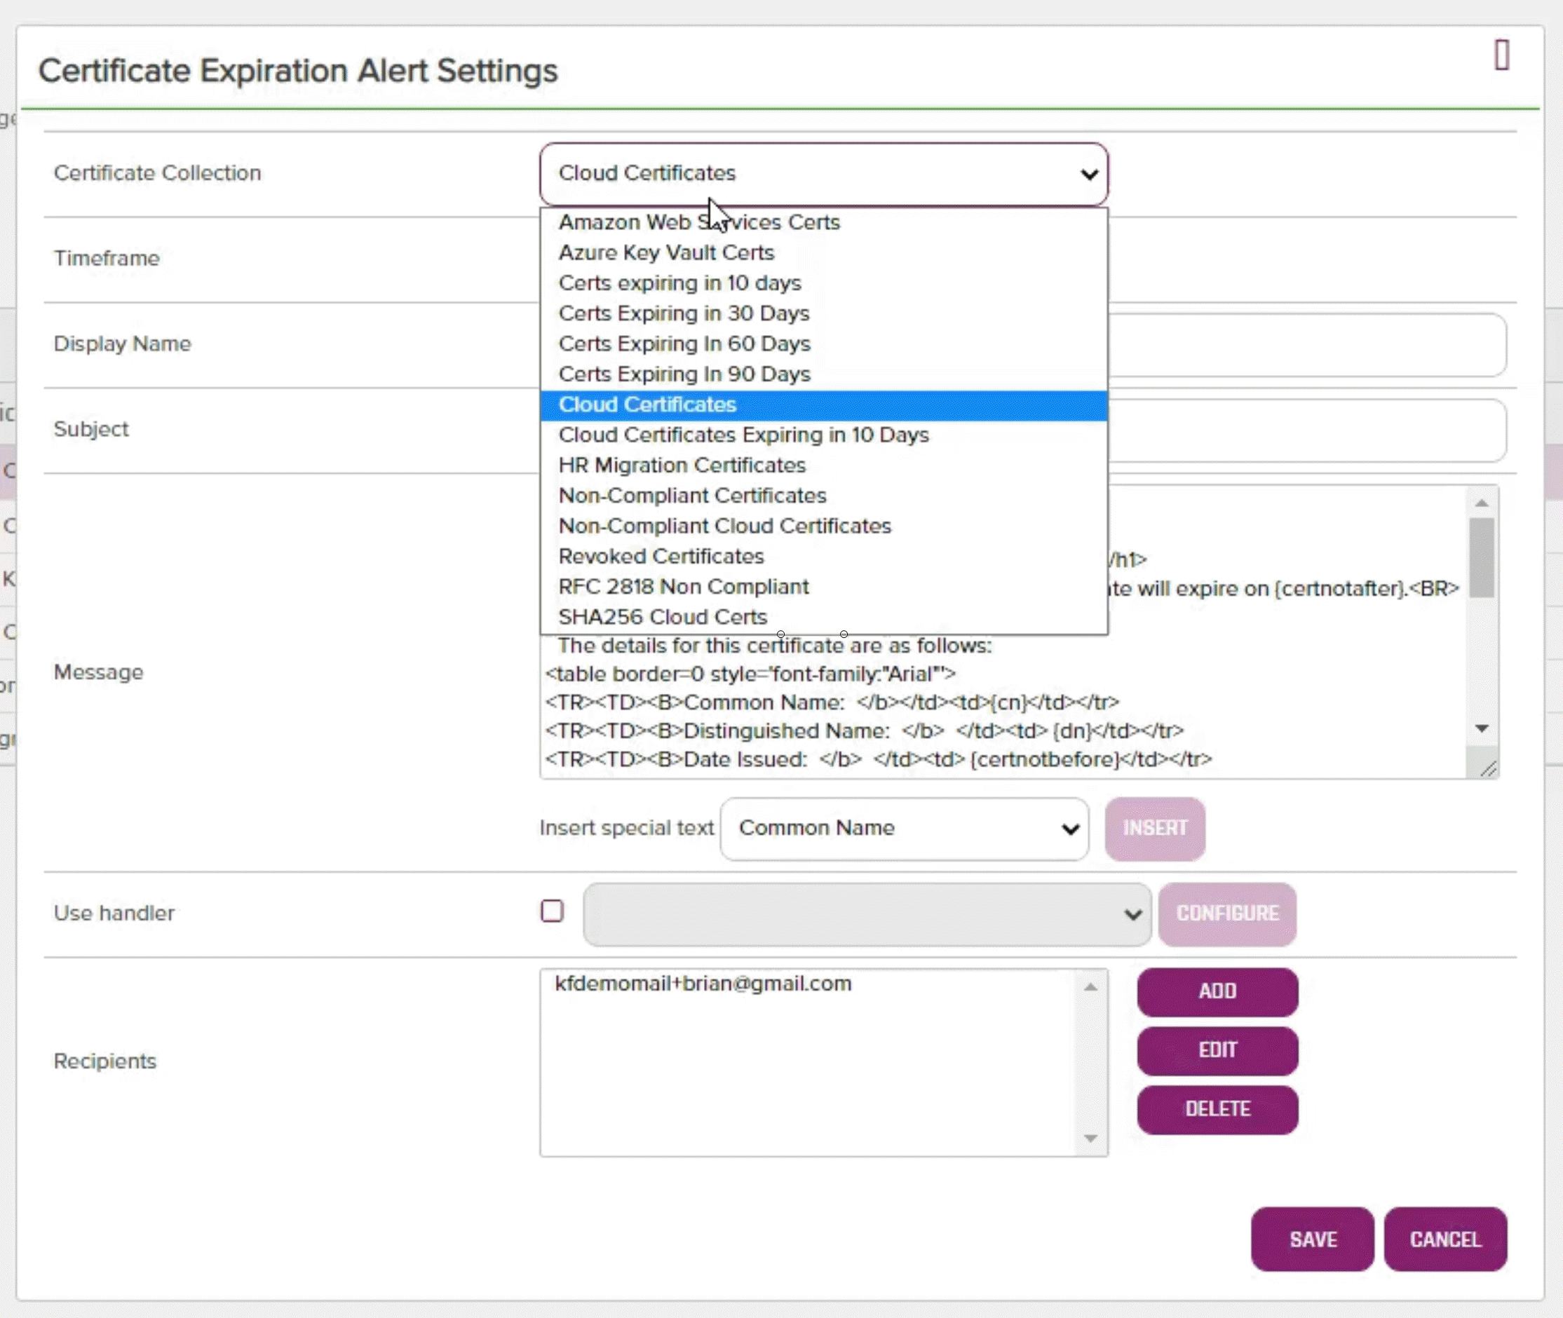The image size is (1563, 1318).
Task: Choose Azure Key Vault Certs option
Action: (x=666, y=252)
